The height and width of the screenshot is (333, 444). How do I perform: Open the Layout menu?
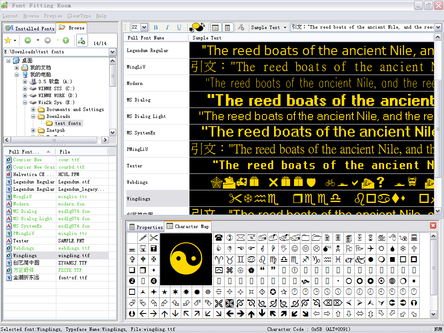(x=10, y=16)
